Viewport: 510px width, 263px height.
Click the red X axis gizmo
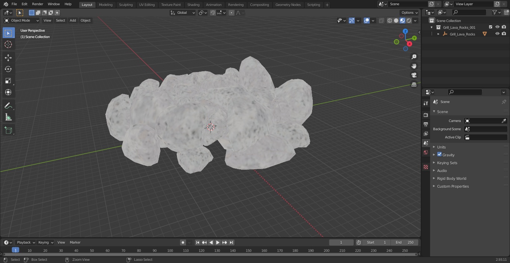[410, 44]
